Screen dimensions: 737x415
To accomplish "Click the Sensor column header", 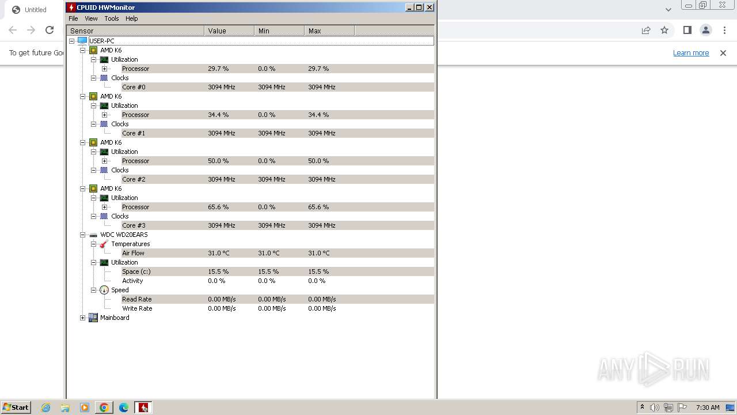I will point(135,31).
